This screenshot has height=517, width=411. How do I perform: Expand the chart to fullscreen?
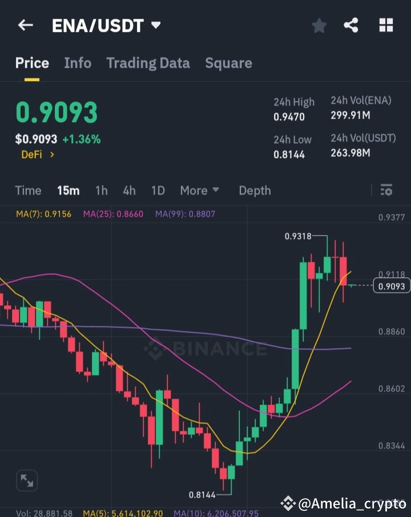(26, 481)
